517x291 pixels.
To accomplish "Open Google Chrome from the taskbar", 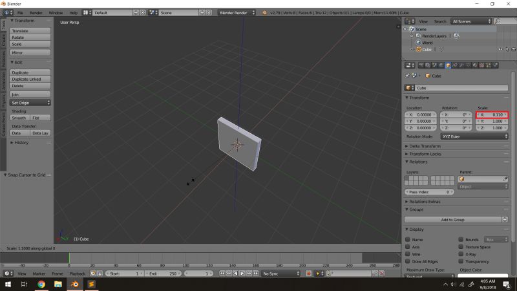I will click(41, 284).
